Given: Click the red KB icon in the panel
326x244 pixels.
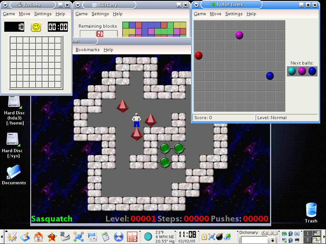Looking at the screenshot, I should click(132, 237).
